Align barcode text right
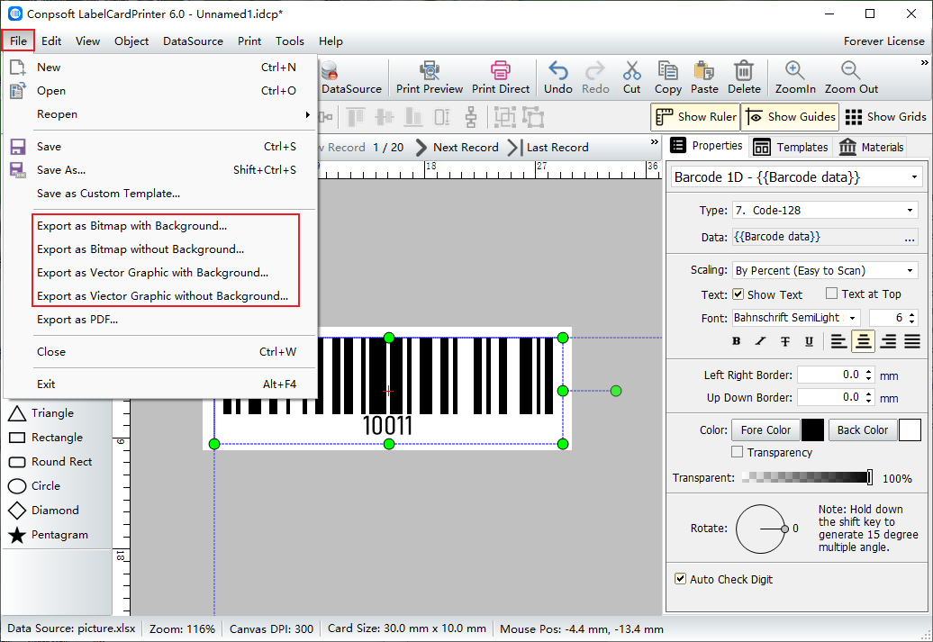Viewport: 933px width, 642px height. pyautogui.click(x=888, y=341)
